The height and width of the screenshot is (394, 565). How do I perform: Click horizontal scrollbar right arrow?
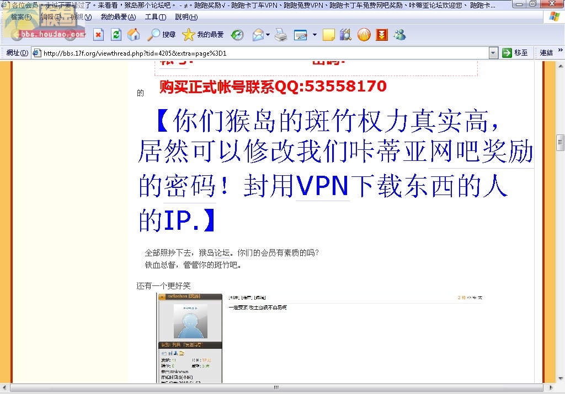click(551, 387)
